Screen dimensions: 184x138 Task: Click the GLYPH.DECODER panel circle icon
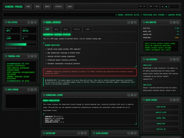pos(94,133)
